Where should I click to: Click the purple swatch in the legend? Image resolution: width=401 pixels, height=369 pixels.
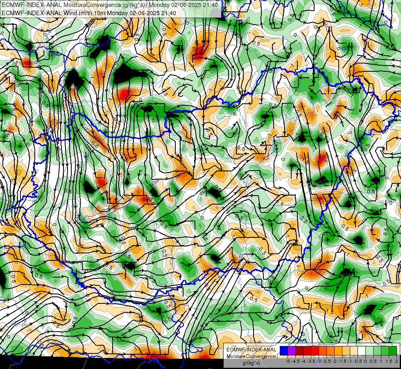click(x=292, y=351)
